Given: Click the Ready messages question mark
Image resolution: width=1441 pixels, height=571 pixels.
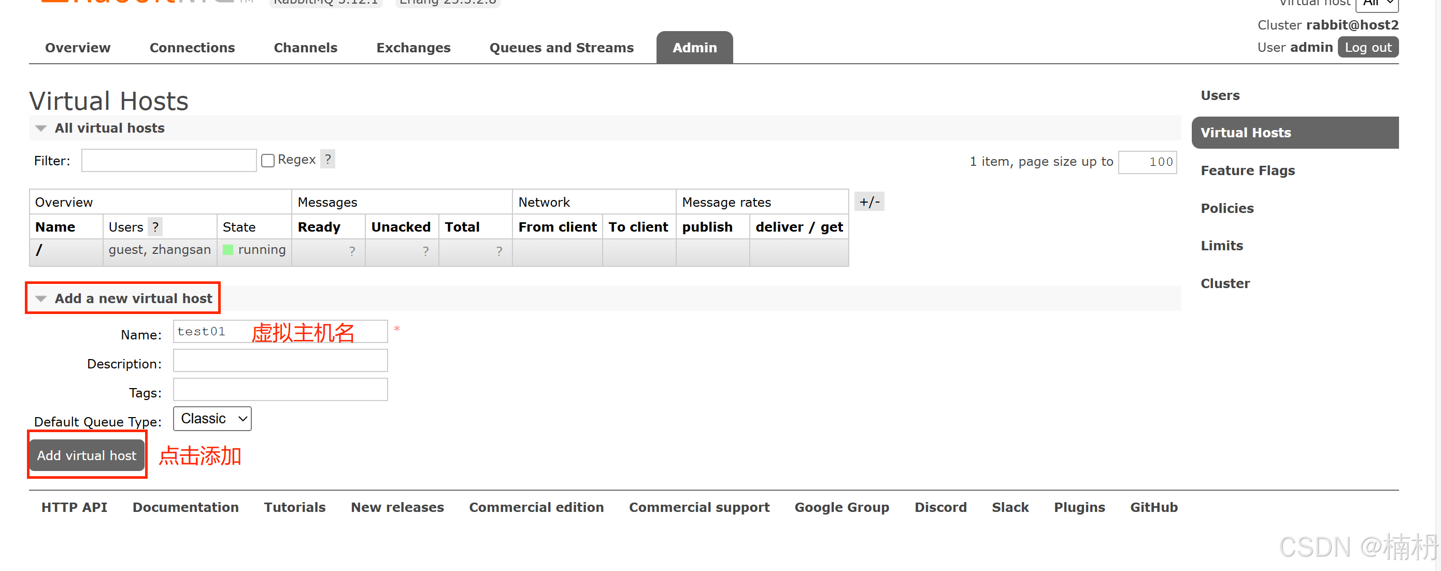Looking at the screenshot, I should [352, 251].
